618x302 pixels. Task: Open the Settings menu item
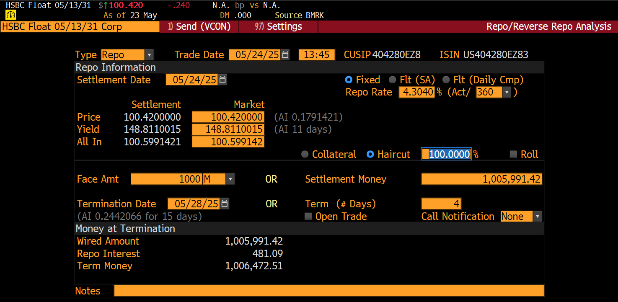(x=278, y=26)
